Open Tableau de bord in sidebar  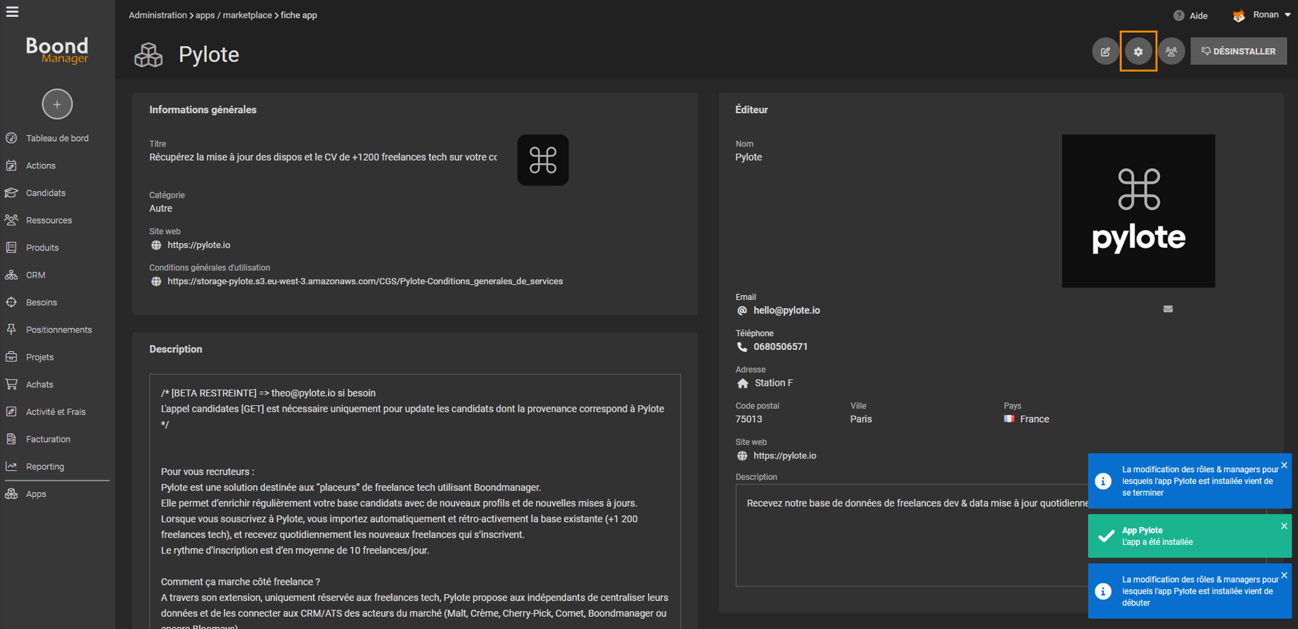(57, 138)
